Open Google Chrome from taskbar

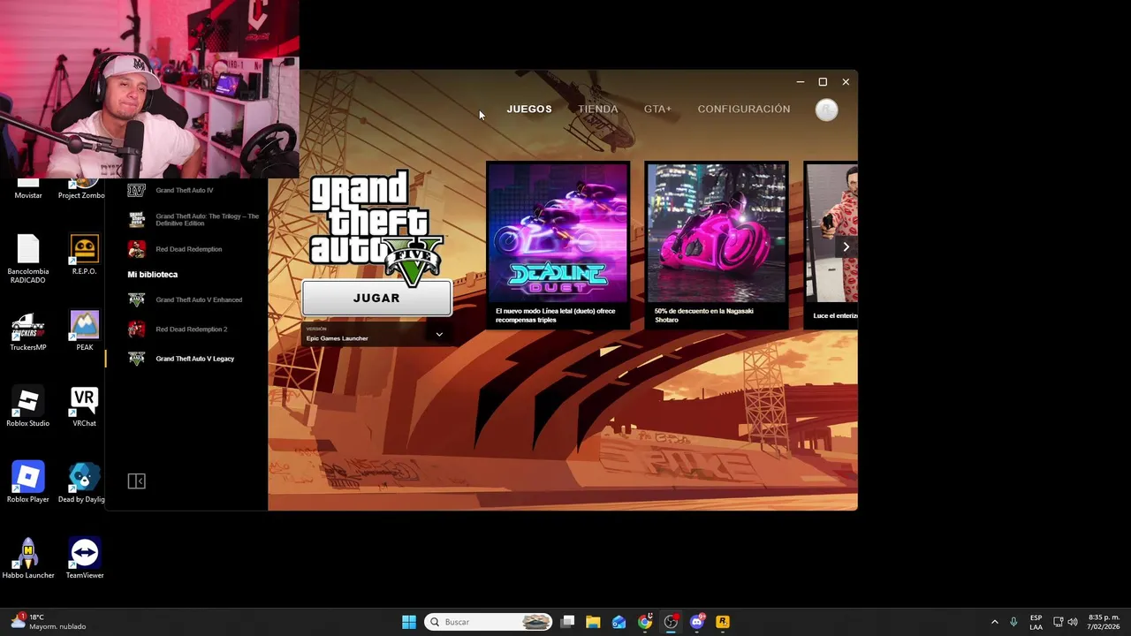pos(645,622)
